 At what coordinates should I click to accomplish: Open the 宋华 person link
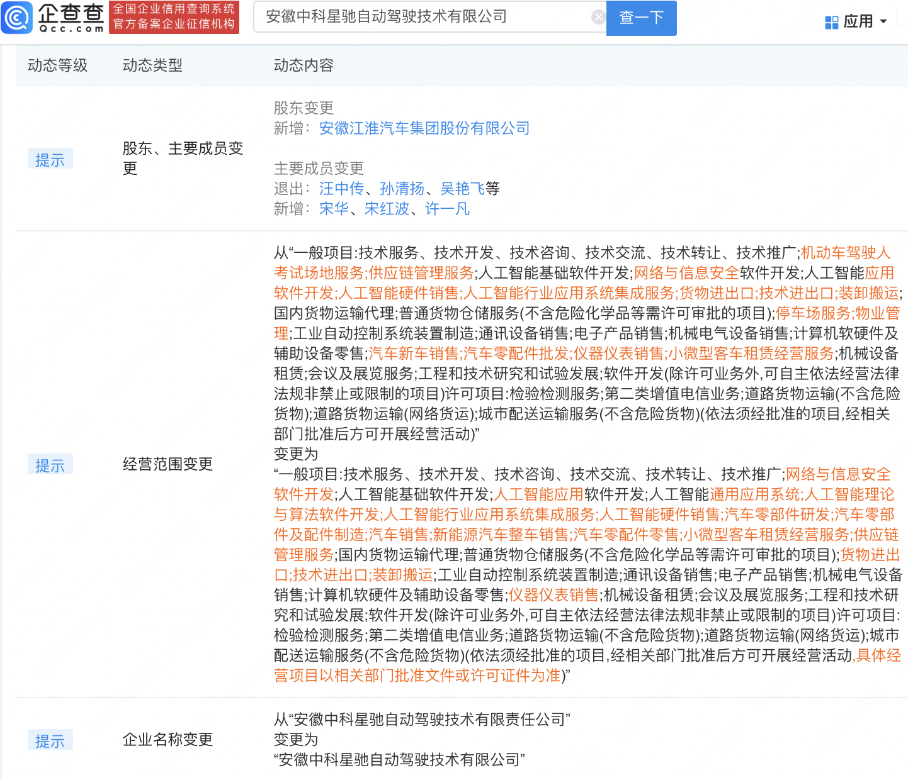[334, 209]
